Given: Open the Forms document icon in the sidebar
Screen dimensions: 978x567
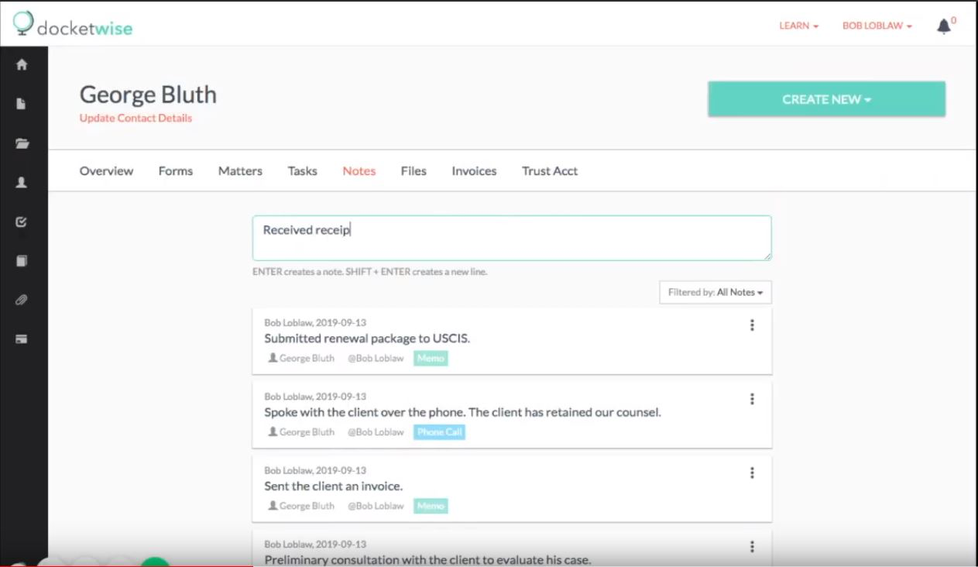Looking at the screenshot, I should click(22, 105).
